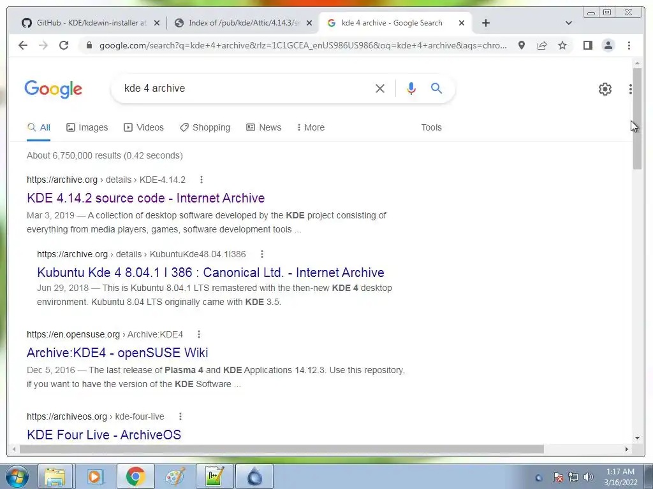This screenshot has width=653, height=489.
Task: Open Google quick settings gear
Action: pyautogui.click(x=605, y=89)
